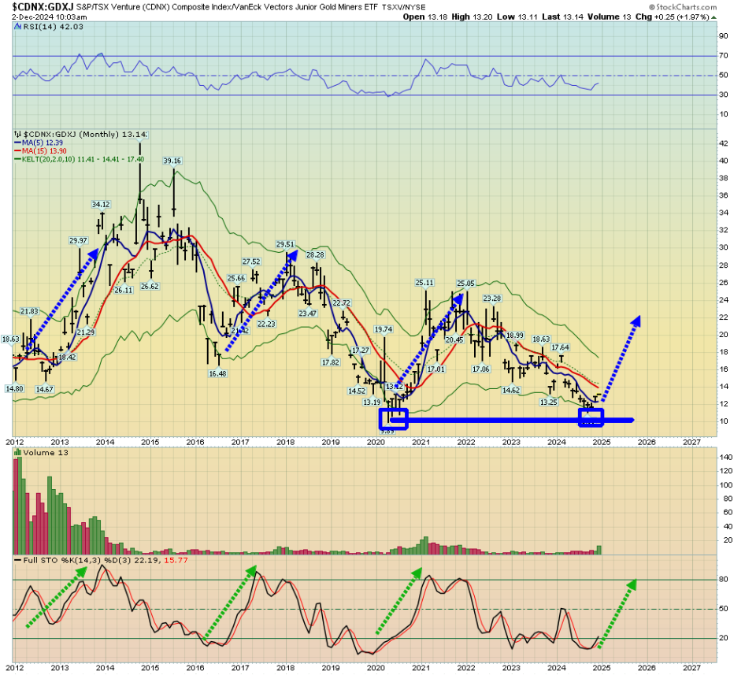745x675 pixels.
Task: Click the 14.52 price label
Action: click(357, 391)
